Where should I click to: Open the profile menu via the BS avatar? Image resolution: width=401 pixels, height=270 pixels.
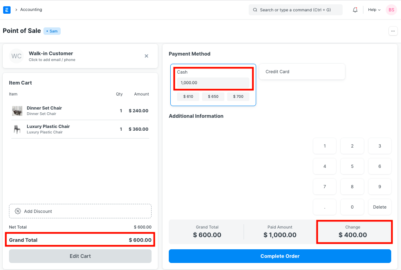(391, 9)
